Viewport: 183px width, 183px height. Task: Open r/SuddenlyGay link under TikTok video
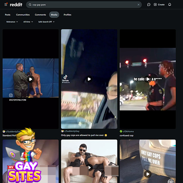72,131
